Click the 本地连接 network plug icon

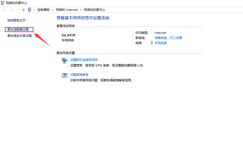pos(152,43)
